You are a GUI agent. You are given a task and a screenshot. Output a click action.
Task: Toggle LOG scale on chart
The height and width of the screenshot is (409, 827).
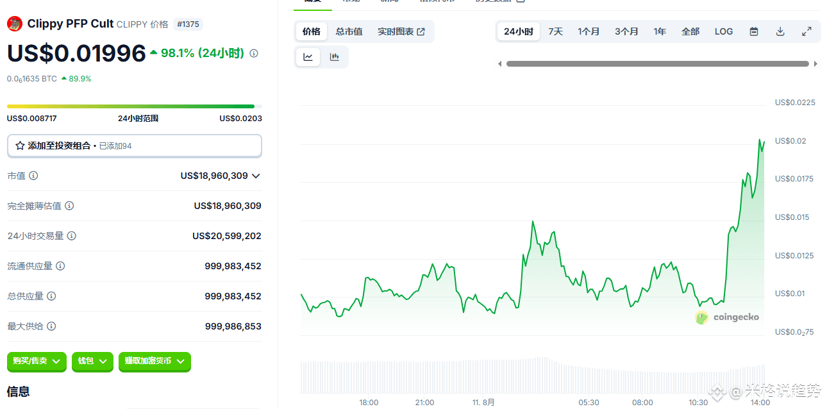pos(724,31)
